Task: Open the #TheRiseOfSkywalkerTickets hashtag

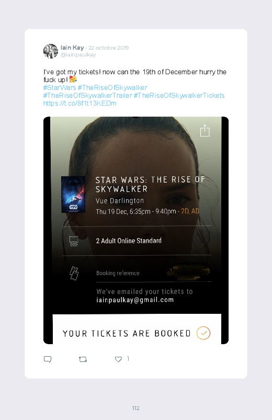Action: coord(179,95)
